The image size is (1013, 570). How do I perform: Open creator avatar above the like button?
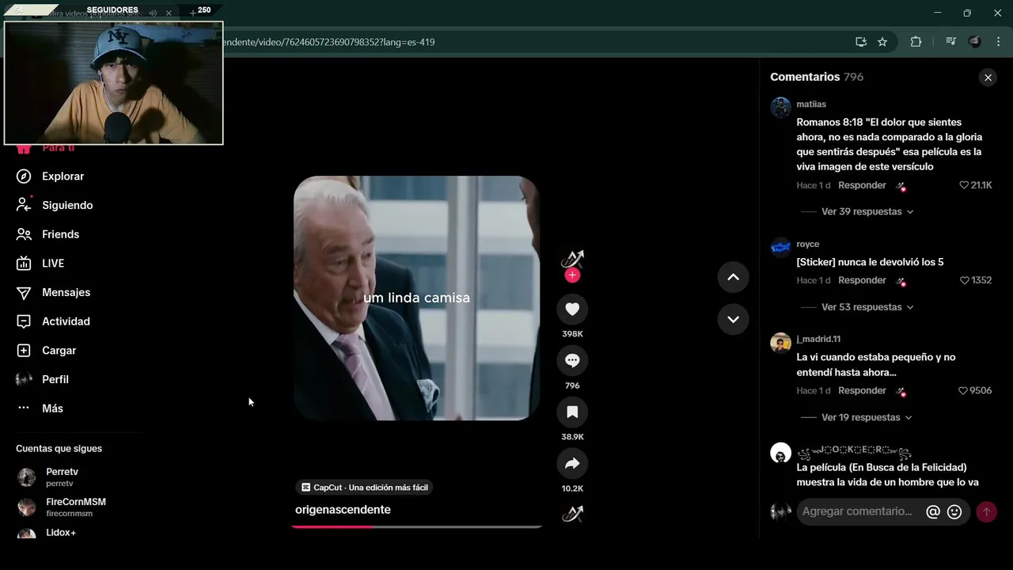coord(572,259)
